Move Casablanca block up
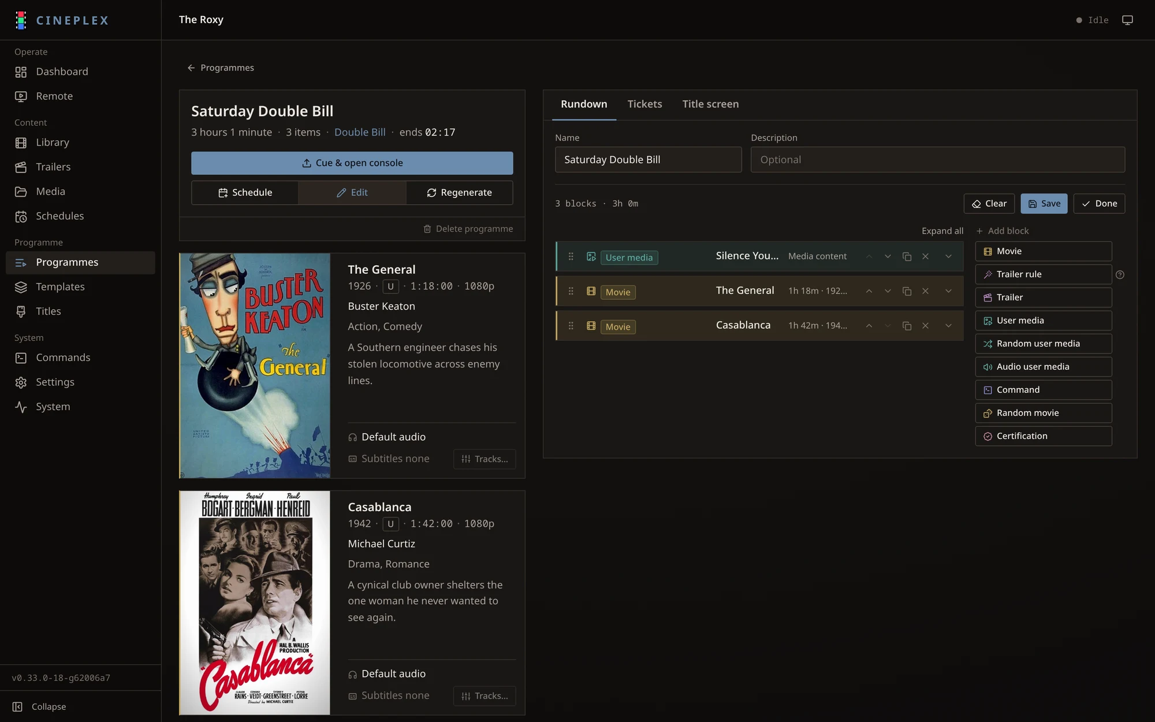The image size is (1155, 722). [869, 326]
